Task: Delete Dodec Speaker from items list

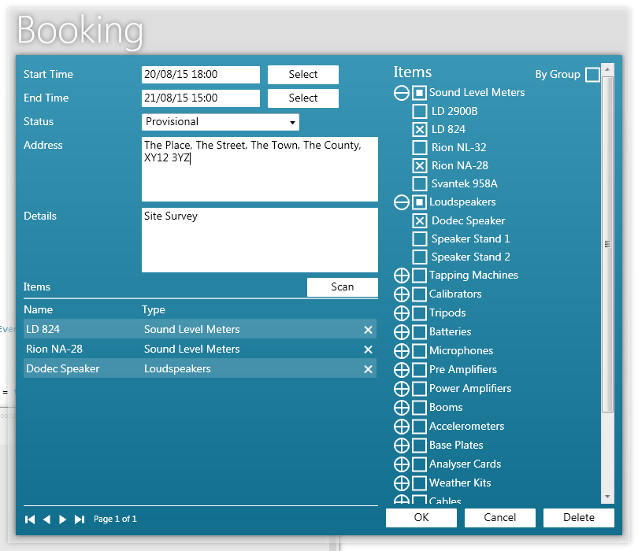Action: [x=368, y=369]
